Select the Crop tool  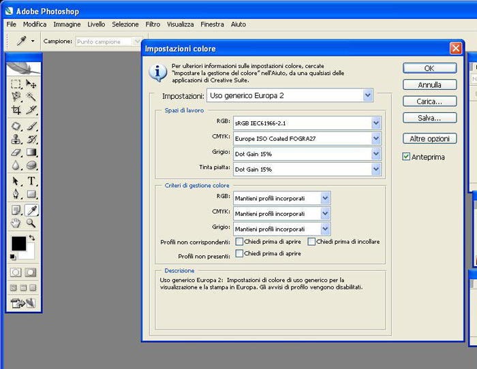coord(16,110)
